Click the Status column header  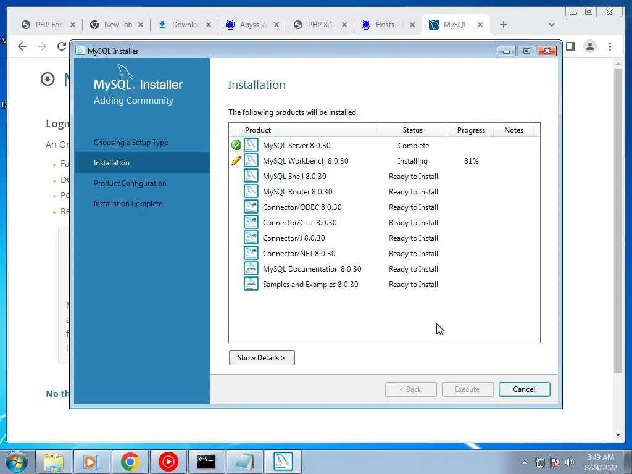click(x=413, y=130)
